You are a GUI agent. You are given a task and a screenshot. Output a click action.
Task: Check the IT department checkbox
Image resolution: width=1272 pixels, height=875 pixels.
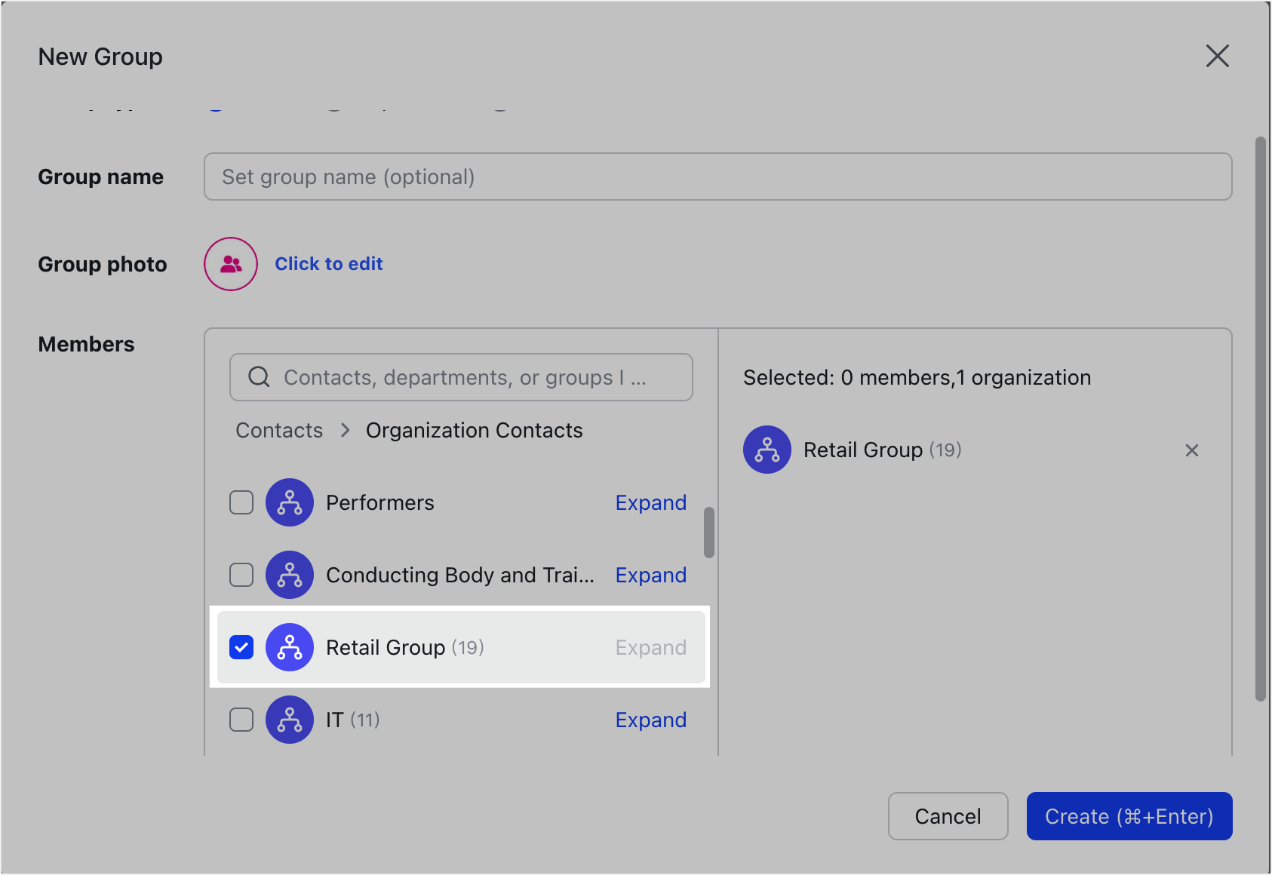(241, 720)
